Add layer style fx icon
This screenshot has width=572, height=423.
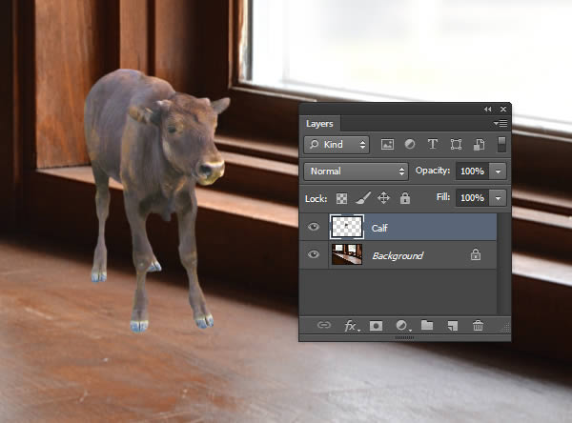coord(351,325)
